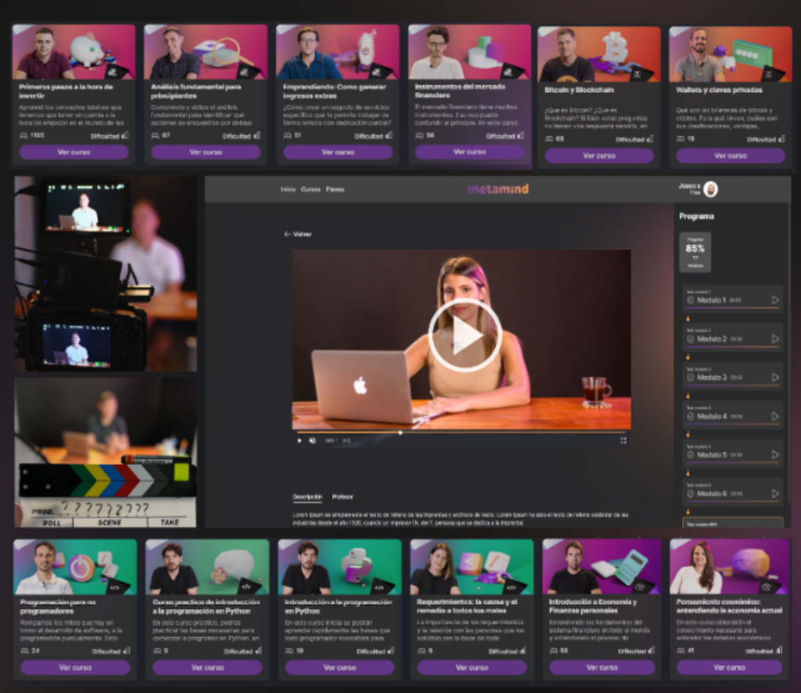Viewport: 801px width, 693px height.
Task: Click Ver curso under Wallets y claves privadas
Action: (x=730, y=155)
